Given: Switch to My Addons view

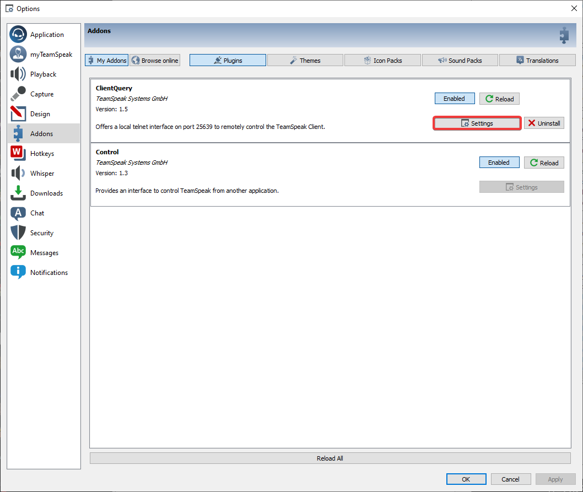Looking at the screenshot, I should (107, 60).
